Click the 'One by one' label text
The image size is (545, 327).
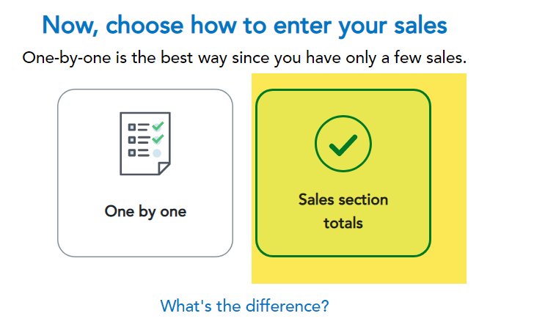pos(145,211)
